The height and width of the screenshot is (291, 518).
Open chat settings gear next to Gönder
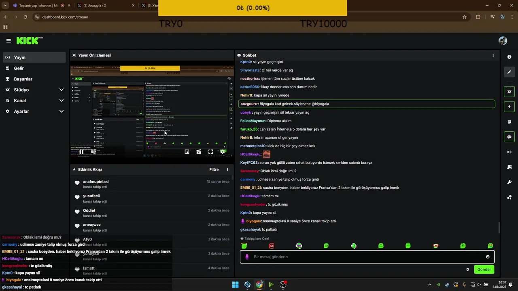point(468,270)
